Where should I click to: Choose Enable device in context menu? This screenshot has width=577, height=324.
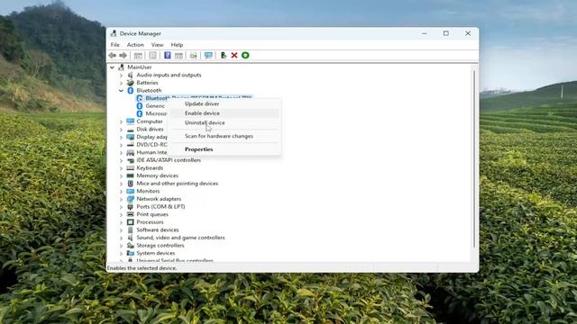(224, 113)
